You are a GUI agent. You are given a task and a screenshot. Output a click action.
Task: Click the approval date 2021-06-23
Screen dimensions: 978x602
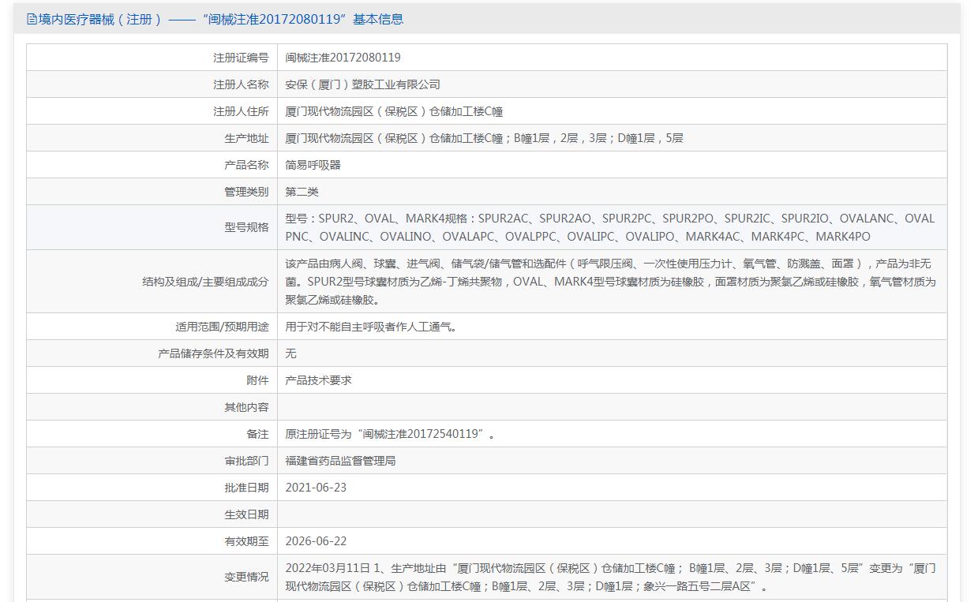tap(316, 488)
